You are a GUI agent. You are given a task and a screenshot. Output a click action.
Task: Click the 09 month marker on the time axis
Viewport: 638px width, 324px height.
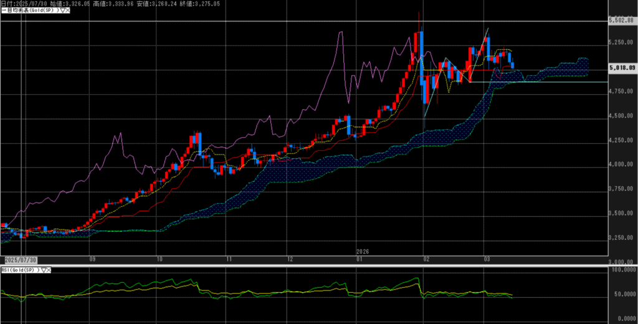92,258
